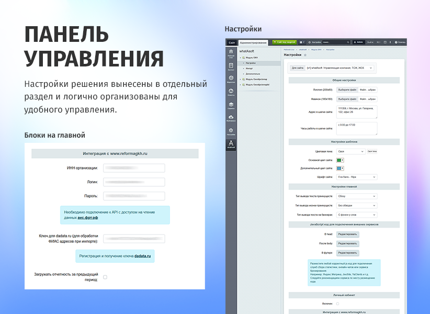Pick the Основной цвет сайта green swatch
430x314 pixels.
(x=338, y=160)
